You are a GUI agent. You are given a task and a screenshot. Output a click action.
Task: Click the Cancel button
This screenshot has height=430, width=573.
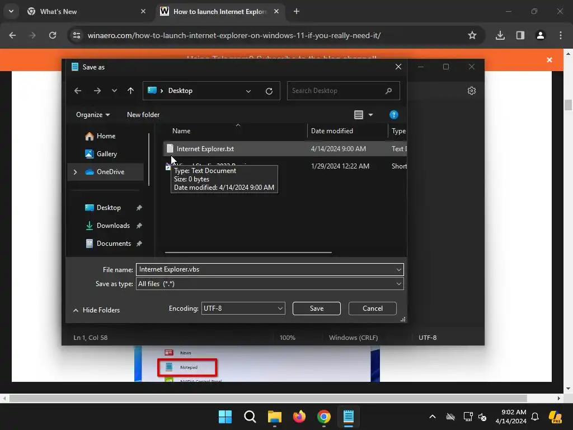(x=372, y=309)
